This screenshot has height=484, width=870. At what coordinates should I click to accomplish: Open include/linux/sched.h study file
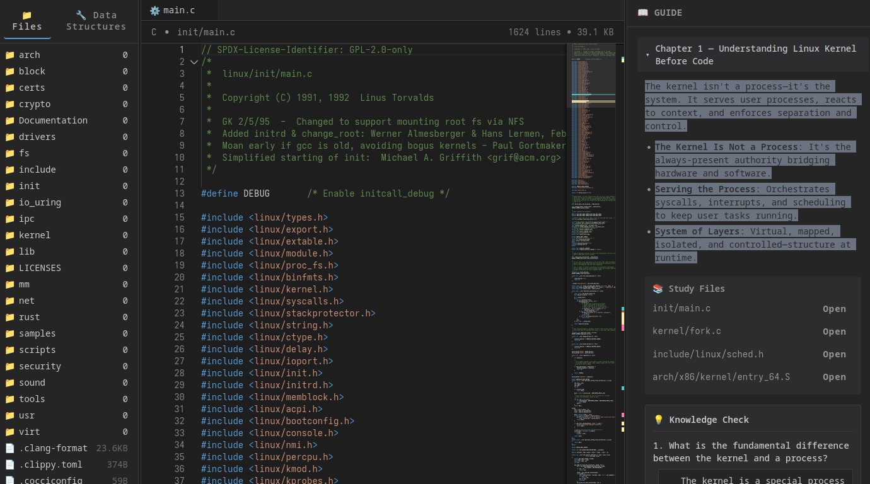point(833,354)
